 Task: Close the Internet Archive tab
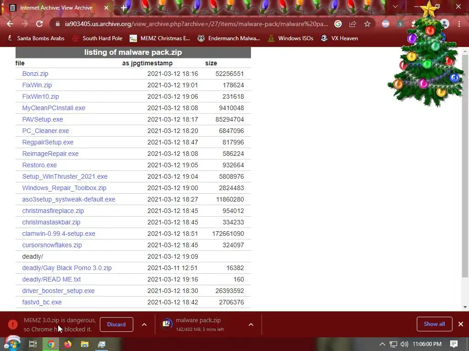106,8
